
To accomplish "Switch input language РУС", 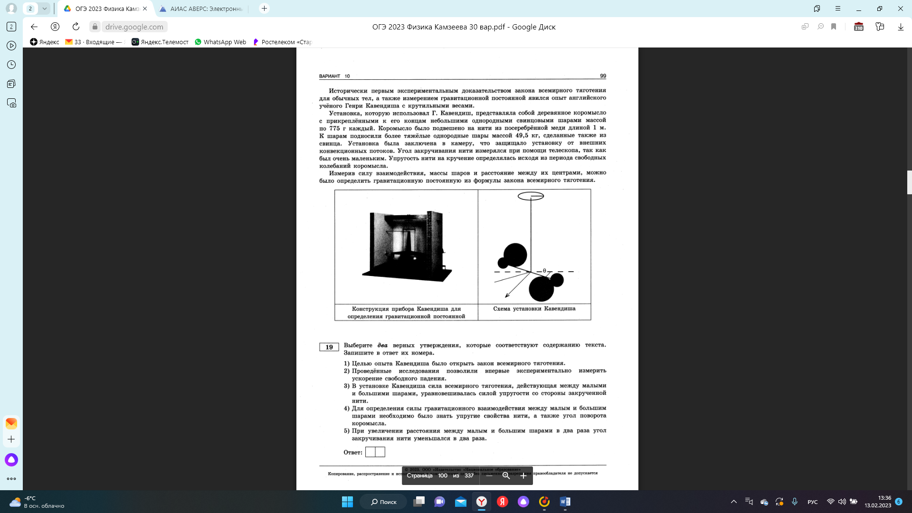I will (x=813, y=502).
